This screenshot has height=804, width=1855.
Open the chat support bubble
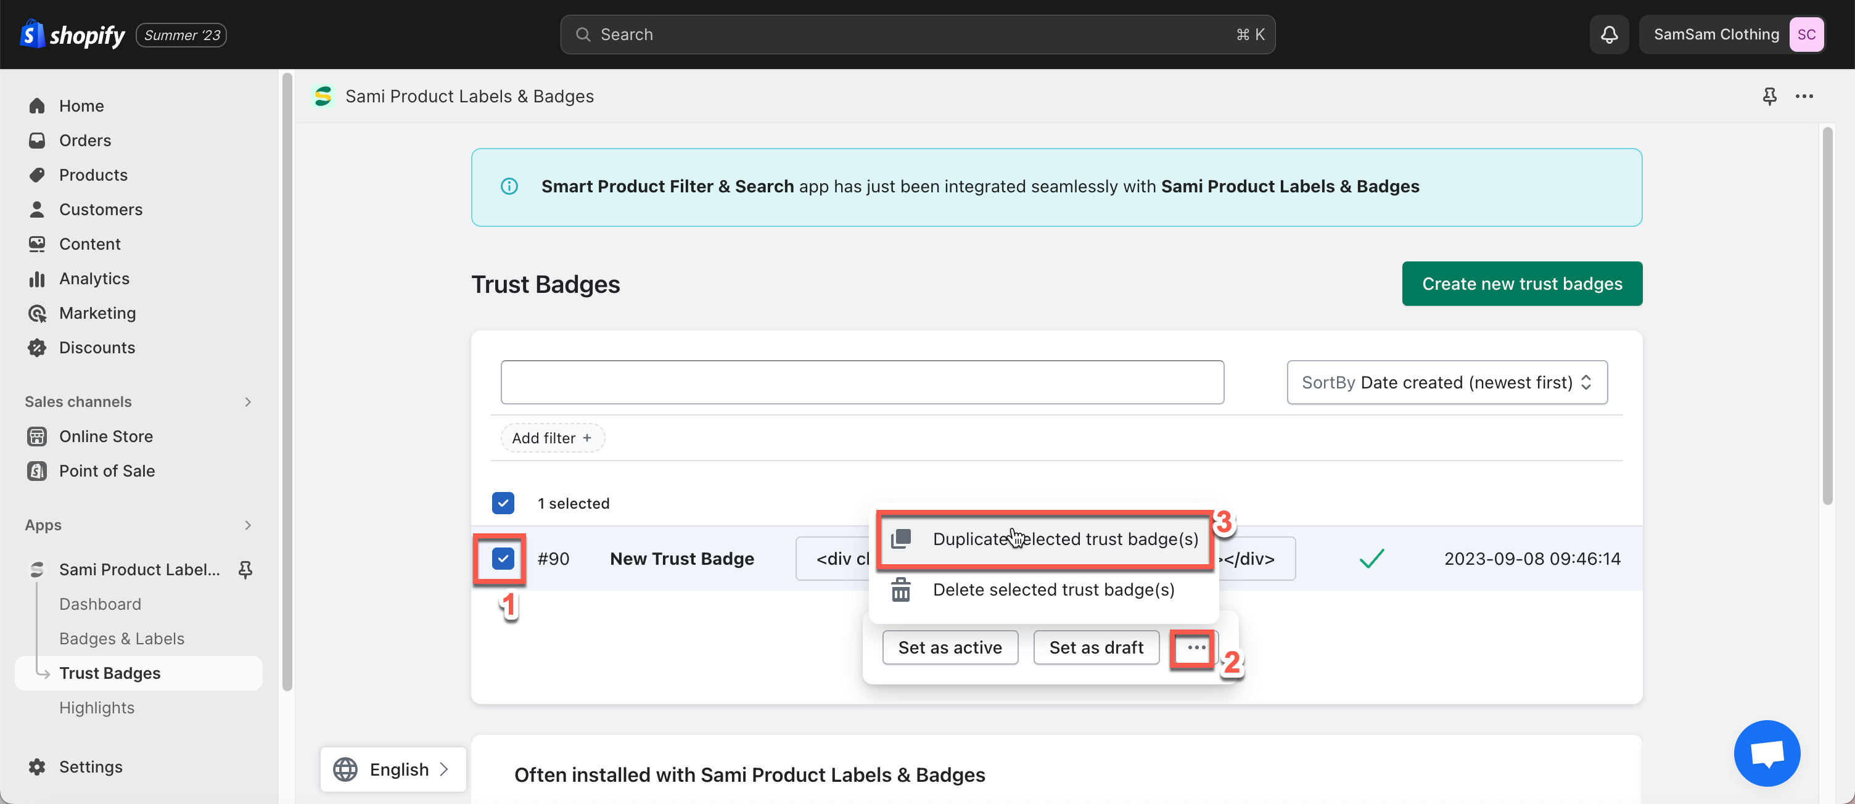1766,753
